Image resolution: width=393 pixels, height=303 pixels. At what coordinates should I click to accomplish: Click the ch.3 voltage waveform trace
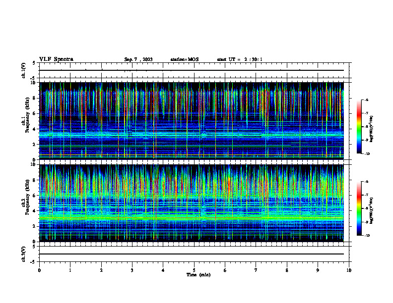192,254
